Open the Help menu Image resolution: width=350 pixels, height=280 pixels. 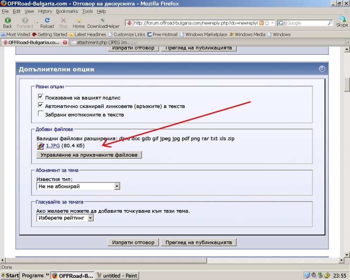click(x=101, y=11)
